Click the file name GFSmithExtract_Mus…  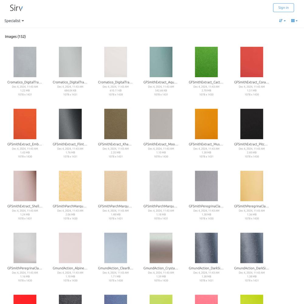click(x=206, y=144)
